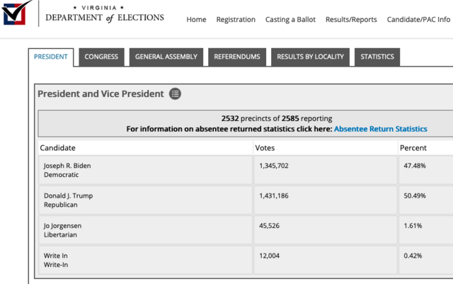This screenshot has height=284, width=453.
Task: Open the Candidate/PAC Info menu item
Action: tap(418, 19)
